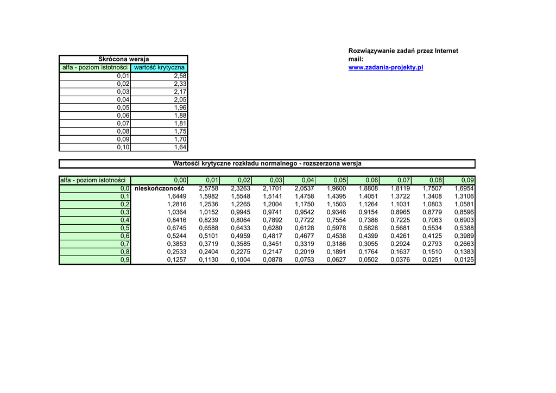Click the 'Rozwiązywanie zadań przez Internet' text
Viewport: 556px width, 393px height.
(x=403, y=51)
